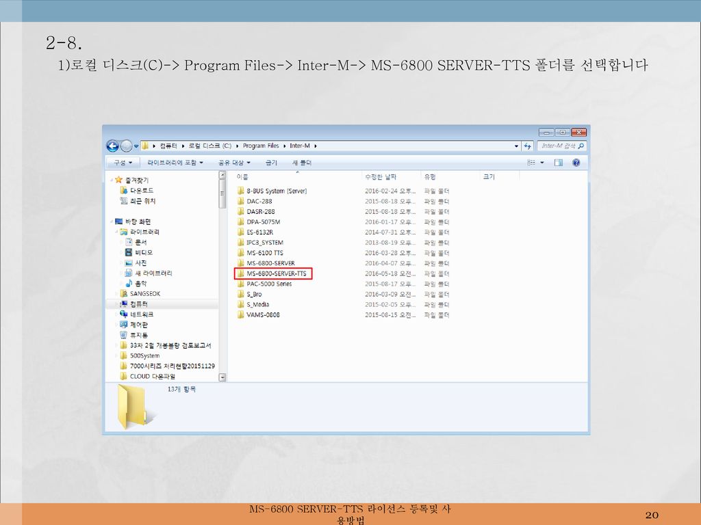701x525 pixels.
Task: Select 제어판 in navigation pane
Action: [138, 325]
